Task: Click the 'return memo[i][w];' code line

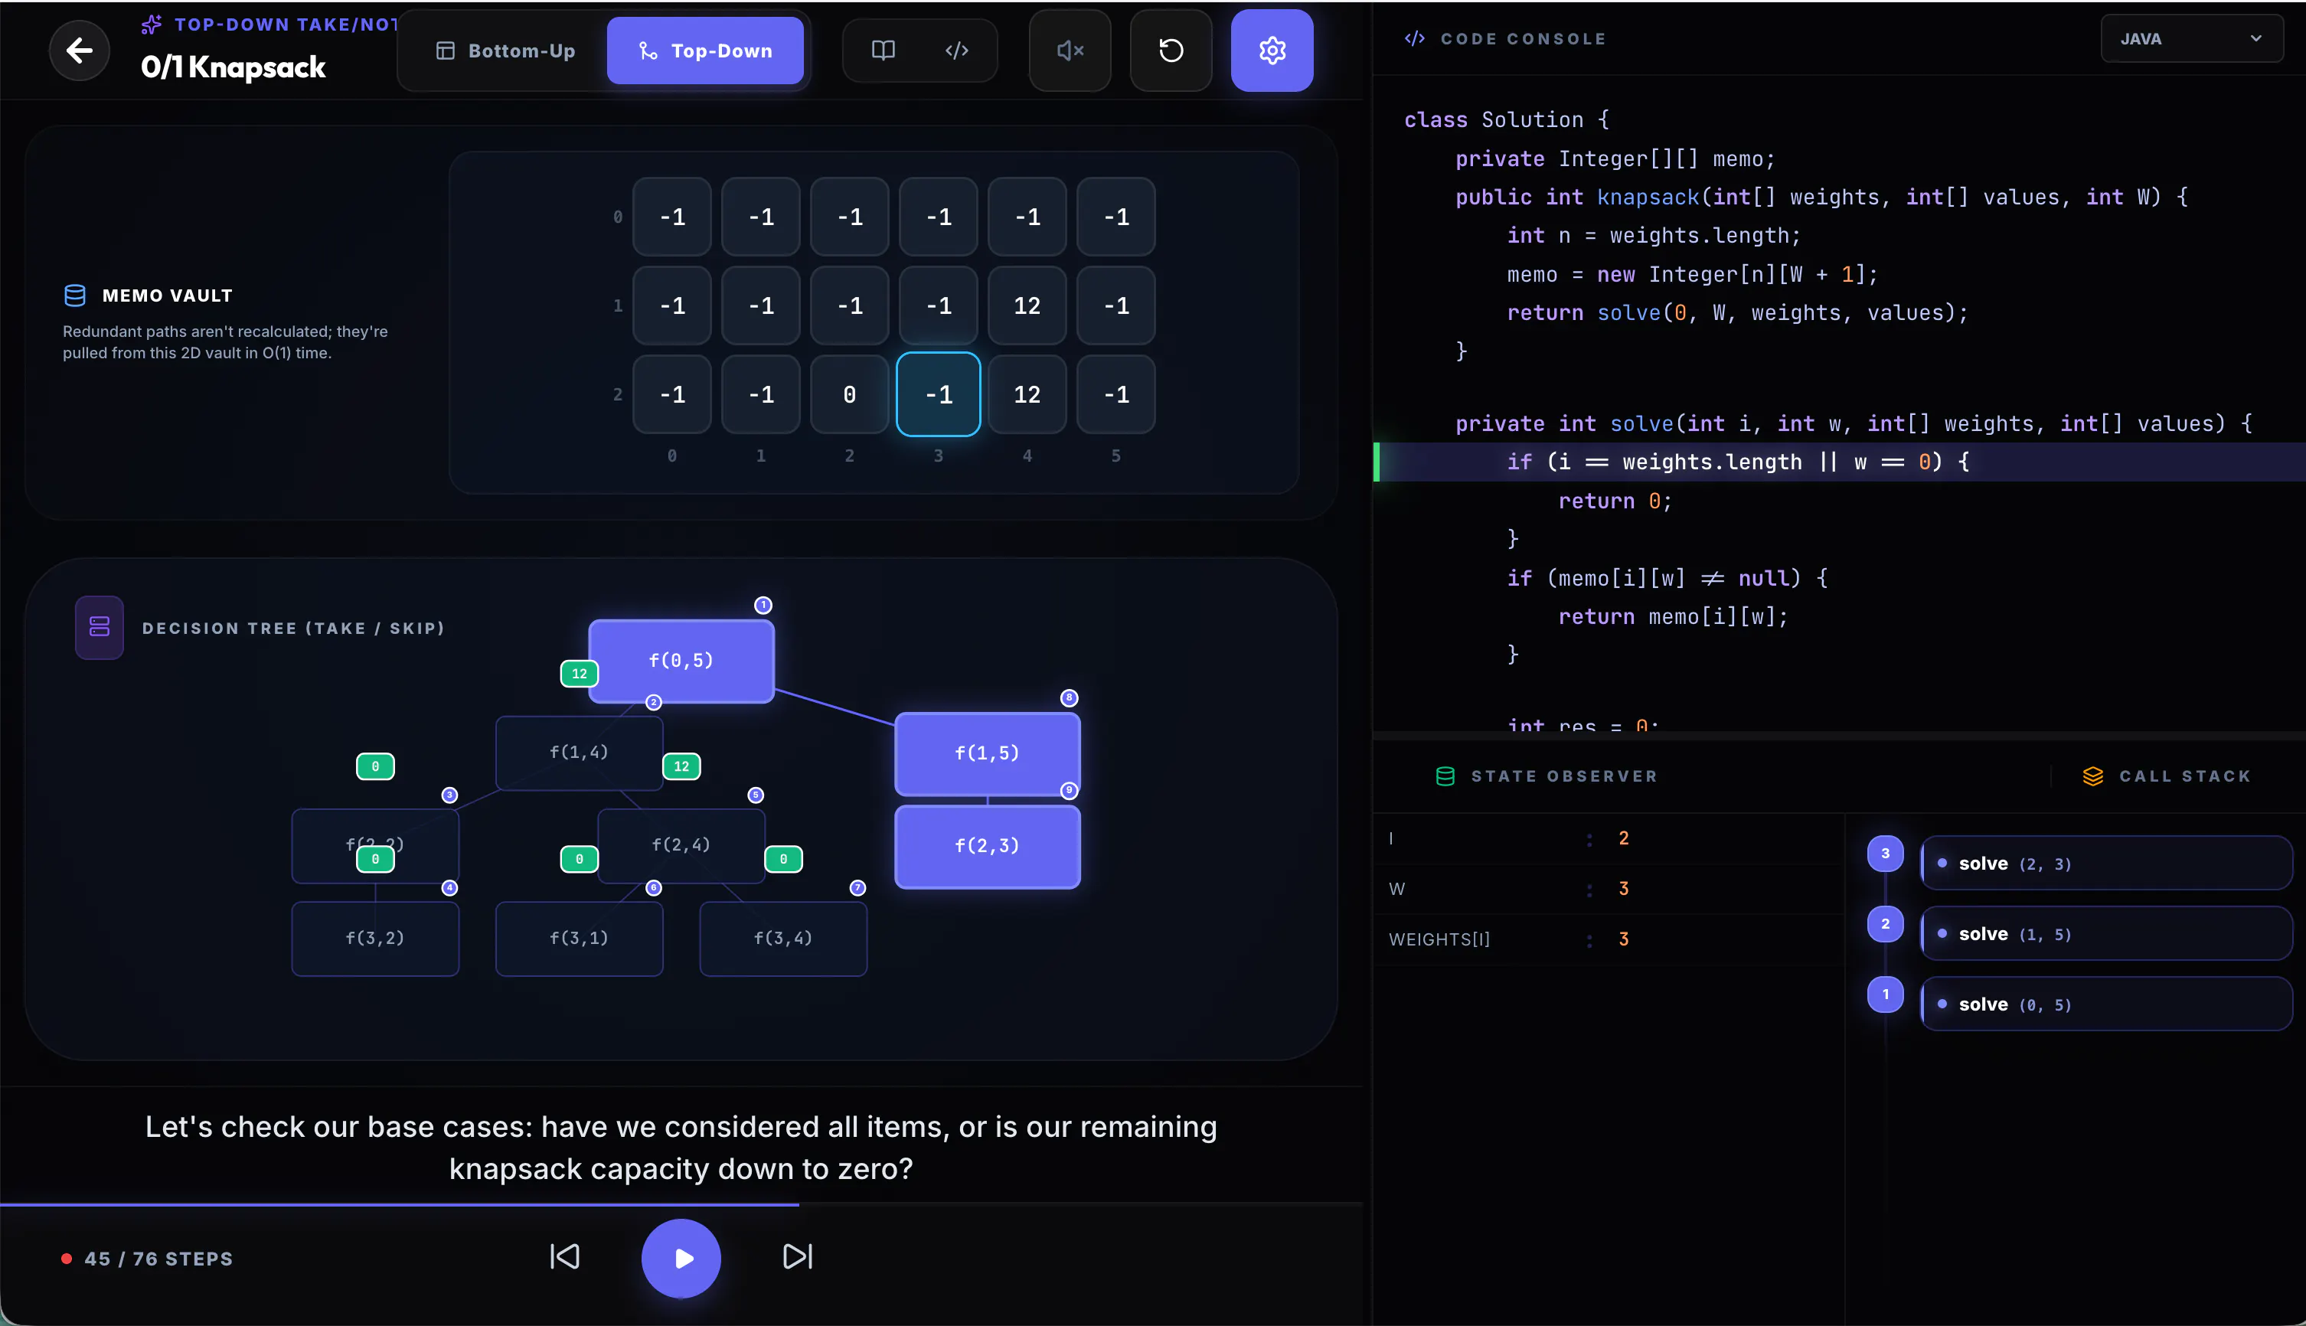Action: tap(1673, 616)
